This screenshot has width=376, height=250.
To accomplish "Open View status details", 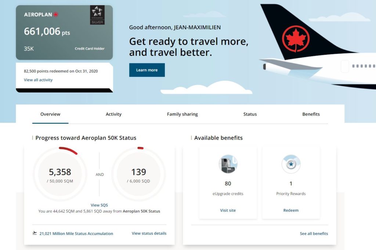I will pyautogui.click(x=149, y=233).
